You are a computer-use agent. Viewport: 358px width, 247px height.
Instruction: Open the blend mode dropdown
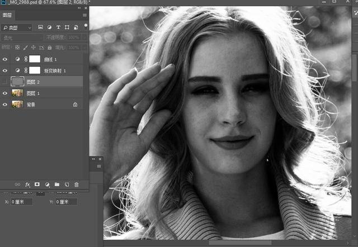[x=22, y=37]
